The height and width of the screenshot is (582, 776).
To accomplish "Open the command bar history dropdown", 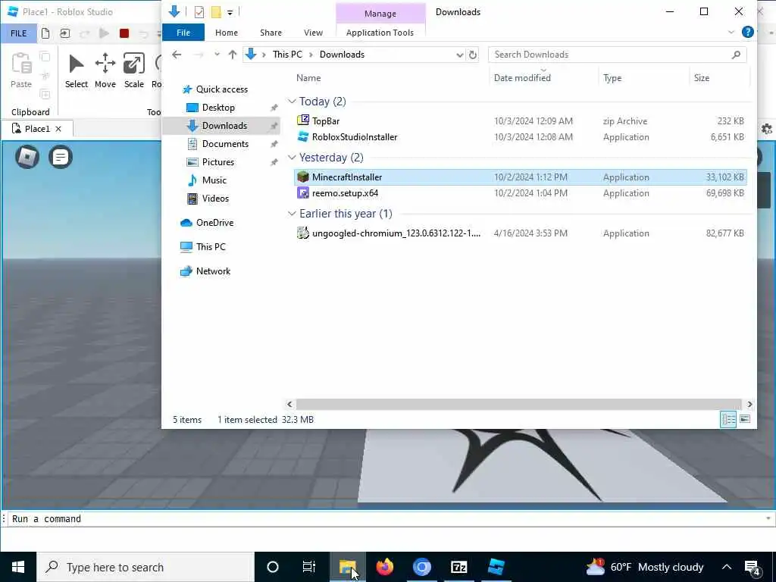I will [x=768, y=518].
